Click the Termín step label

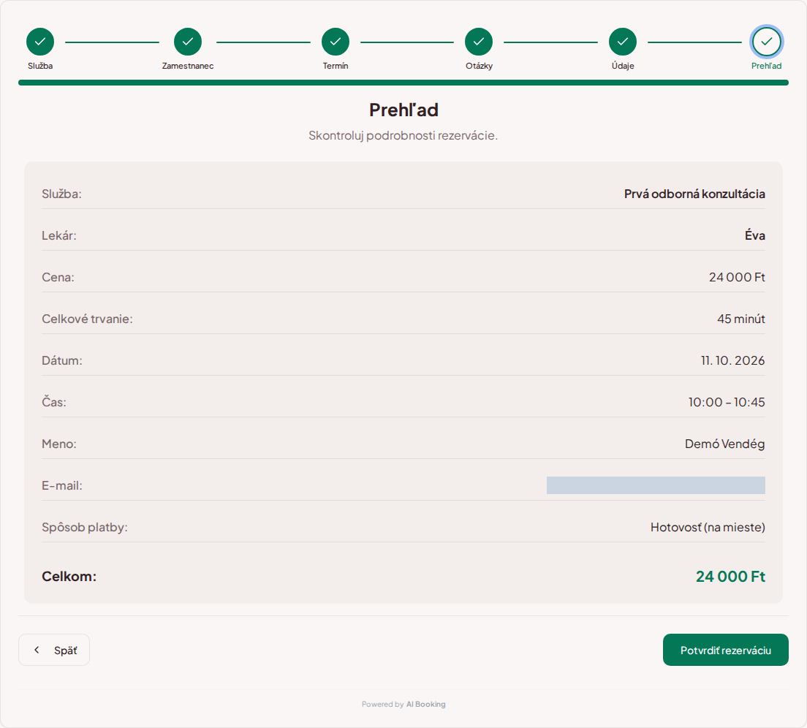(x=336, y=66)
